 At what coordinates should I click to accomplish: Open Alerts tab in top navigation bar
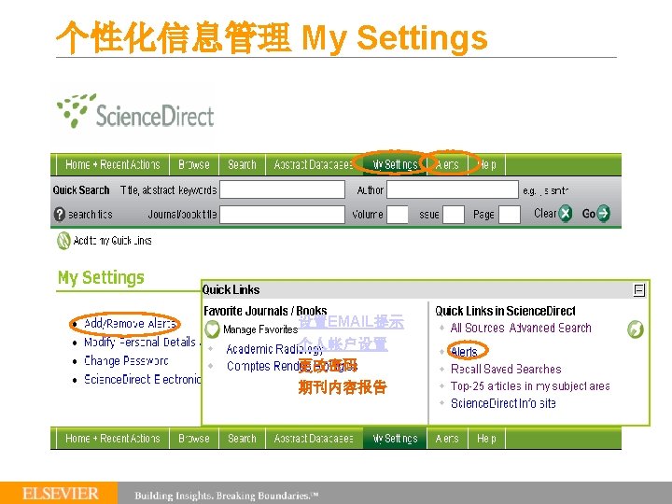coord(447,164)
